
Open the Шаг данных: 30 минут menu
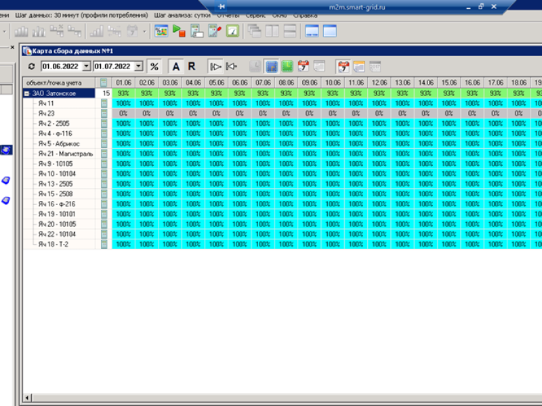click(x=81, y=15)
